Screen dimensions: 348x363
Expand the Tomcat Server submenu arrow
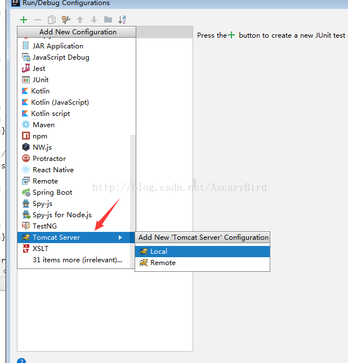pyautogui.click(x=120, y=237)
